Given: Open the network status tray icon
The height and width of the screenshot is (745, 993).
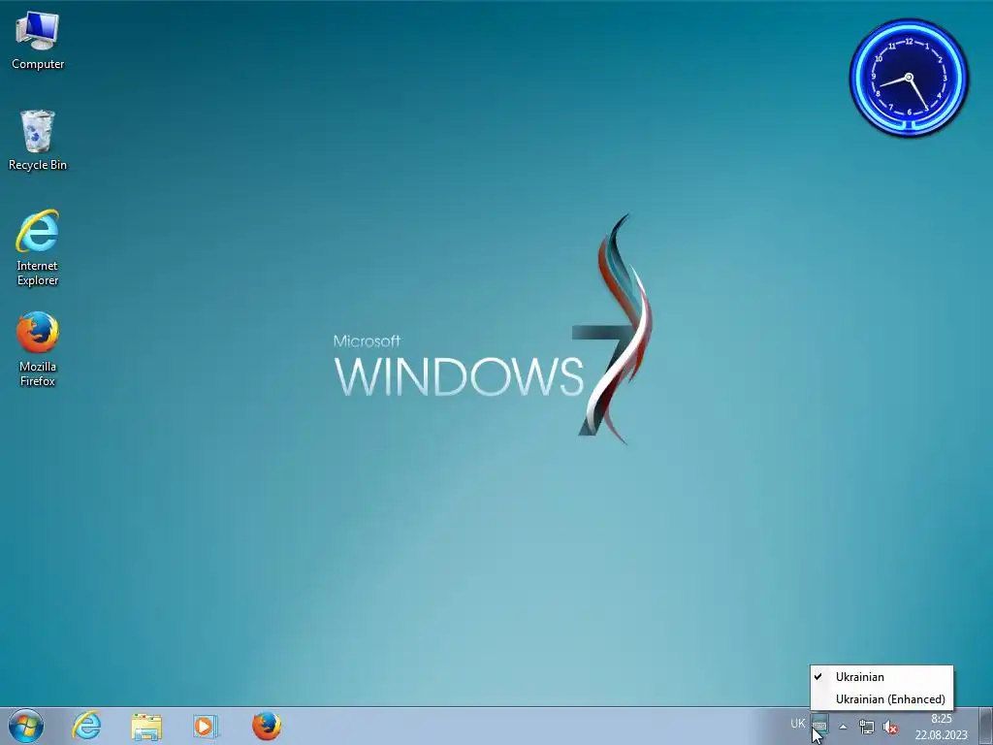Looking at the screenshot, I should click(866, 727).
